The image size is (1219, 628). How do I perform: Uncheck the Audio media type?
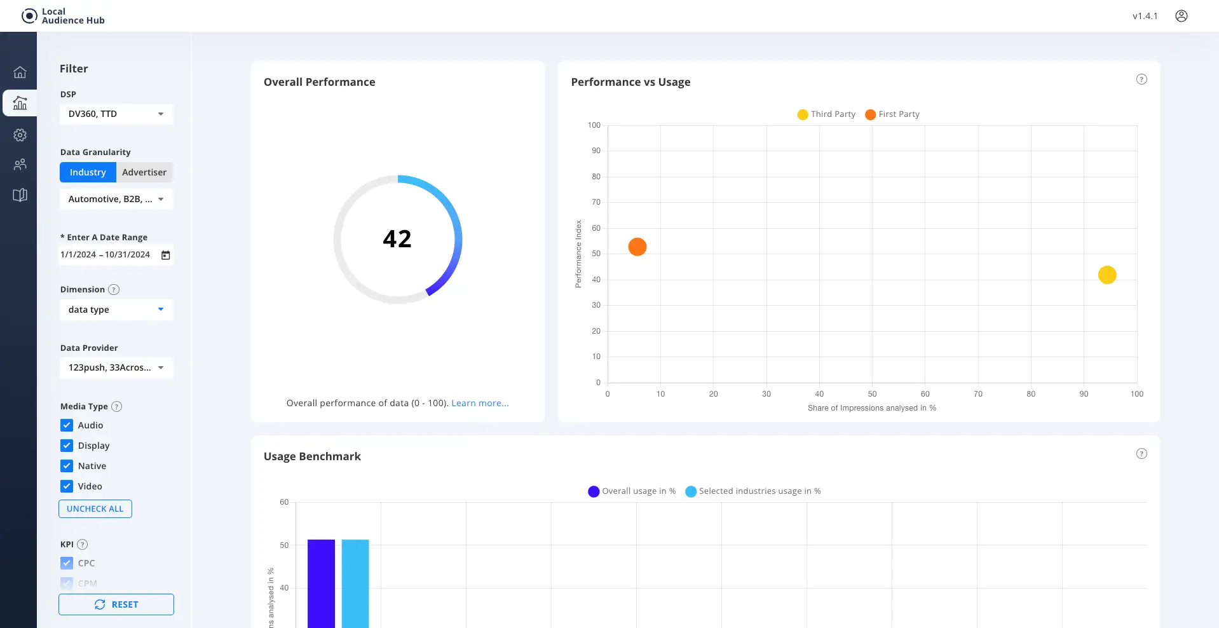(x=67, y=425)
